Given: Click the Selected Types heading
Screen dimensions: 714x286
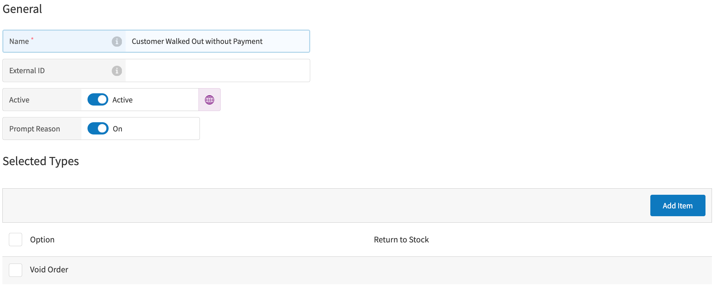Looking at the screenshot, I should click(x=41, y=161).
